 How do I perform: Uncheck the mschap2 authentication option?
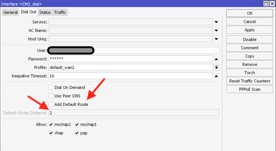point(51,125)
